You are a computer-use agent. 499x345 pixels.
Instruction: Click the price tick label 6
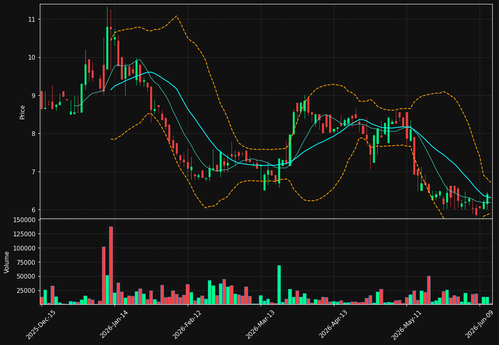pos(34,210)
